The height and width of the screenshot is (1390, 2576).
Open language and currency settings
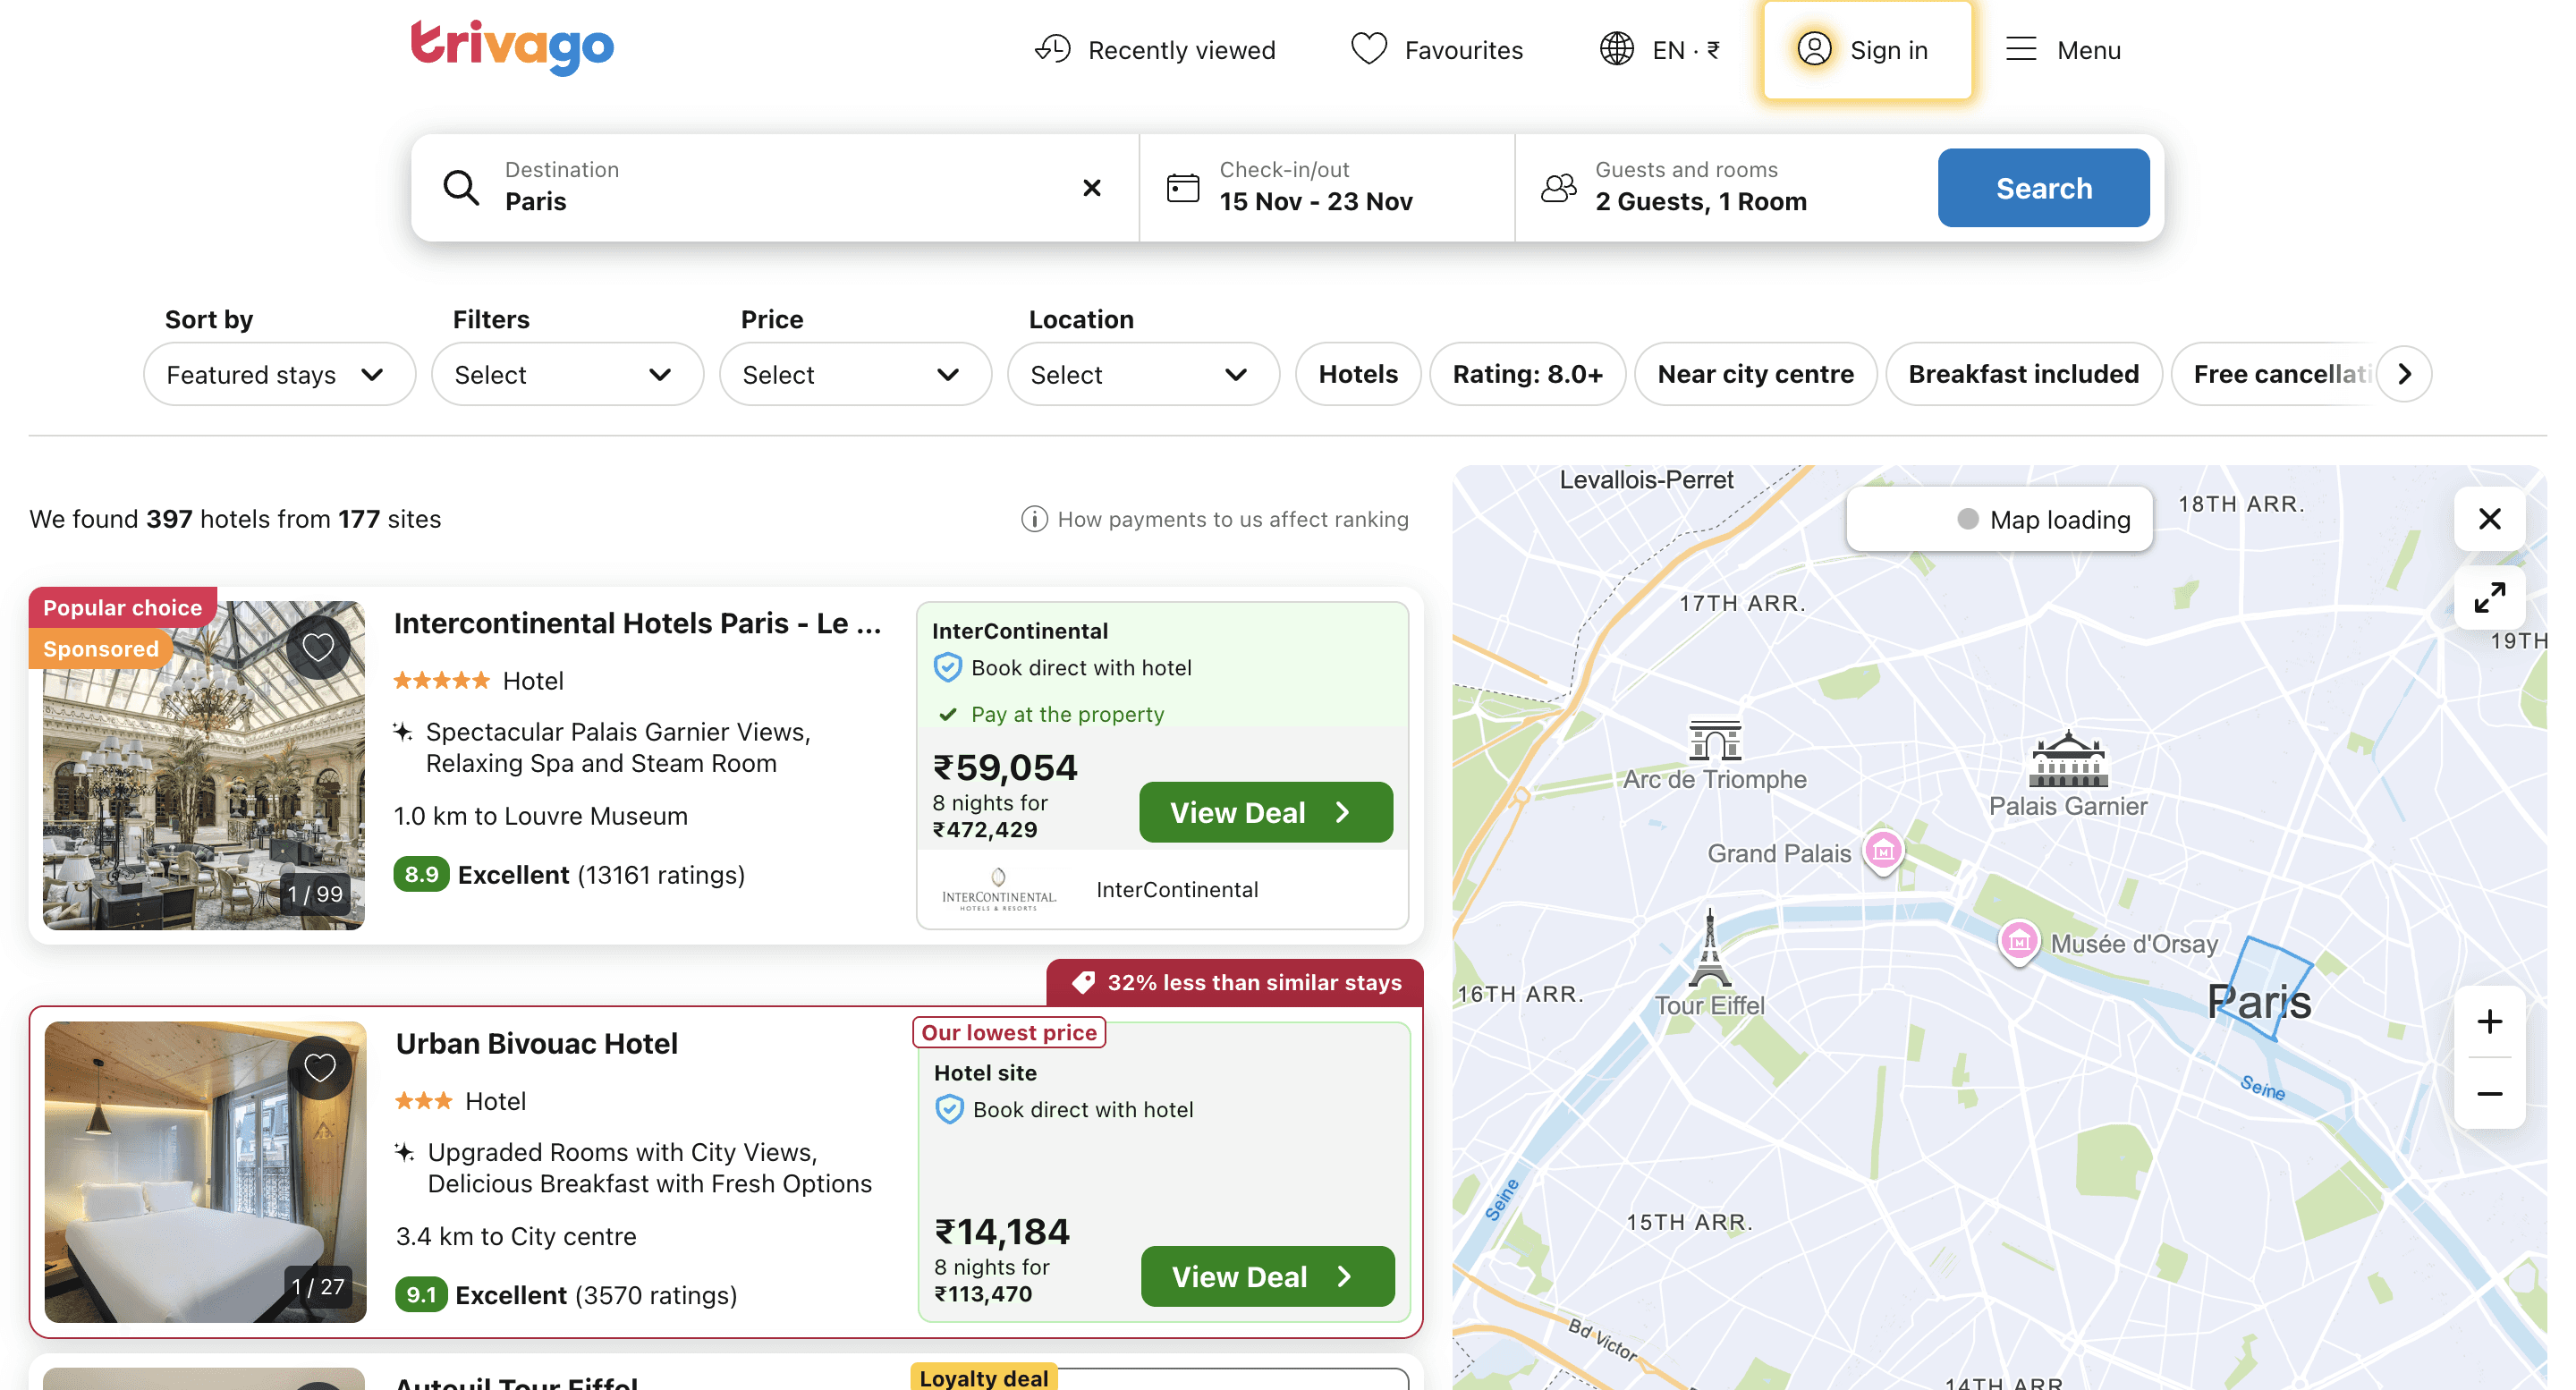[x=1659, y=49]
